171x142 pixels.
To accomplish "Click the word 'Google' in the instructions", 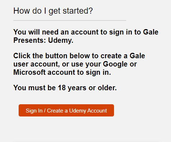I will (115, 64).
